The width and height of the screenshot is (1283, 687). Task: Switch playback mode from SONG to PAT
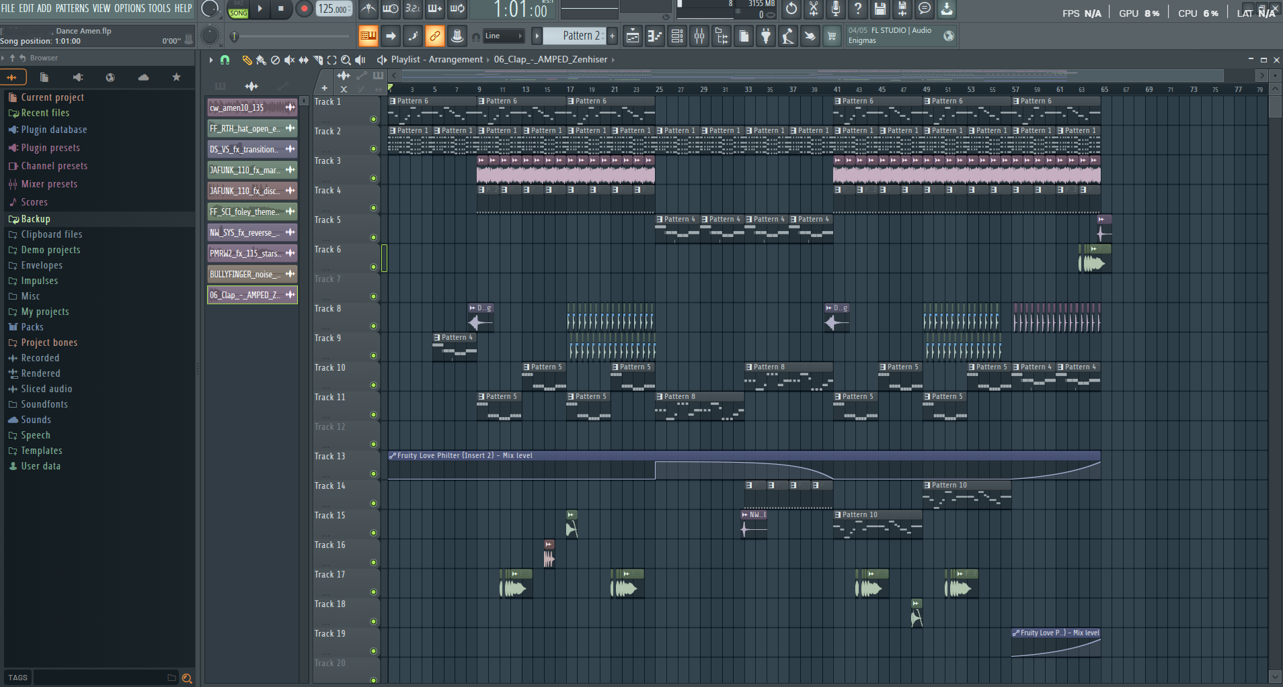point(238,5)
